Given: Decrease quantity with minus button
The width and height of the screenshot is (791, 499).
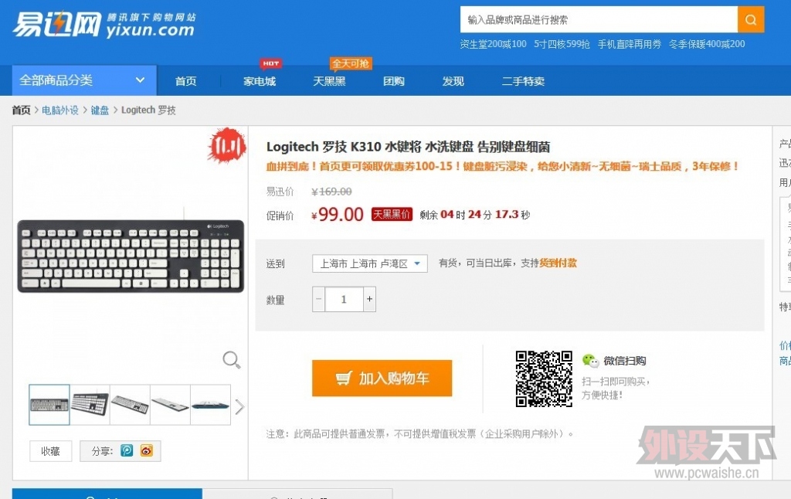Looking at the screenshot, I should (x=319, y=299).
